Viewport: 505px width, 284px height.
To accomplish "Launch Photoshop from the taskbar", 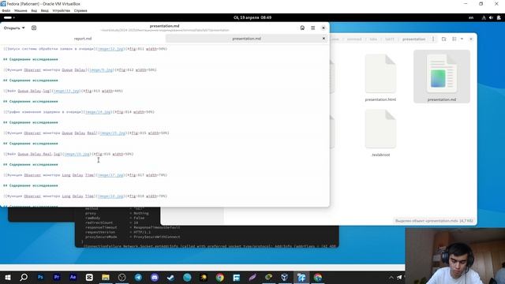I will 40,277.
